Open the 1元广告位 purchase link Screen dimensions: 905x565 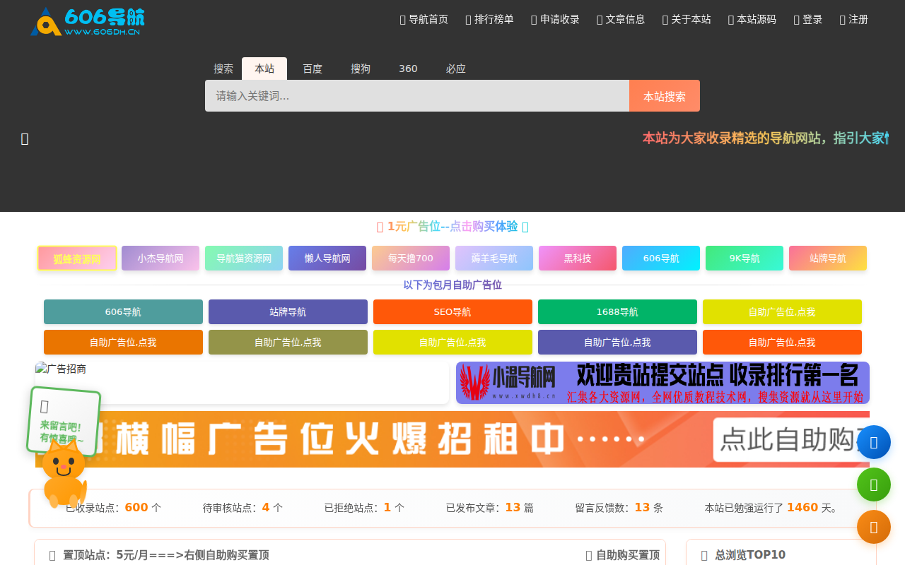coord(452,227)
